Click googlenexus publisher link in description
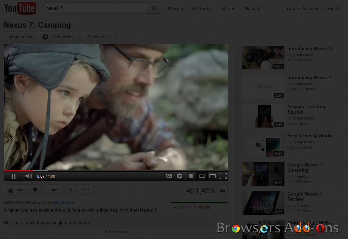 coord(64,202)
